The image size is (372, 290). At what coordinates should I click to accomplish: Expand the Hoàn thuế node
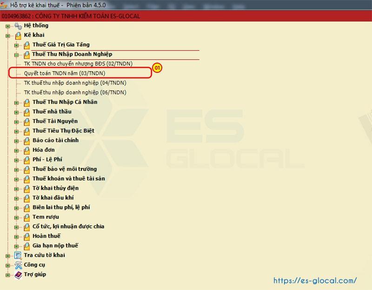16,237
